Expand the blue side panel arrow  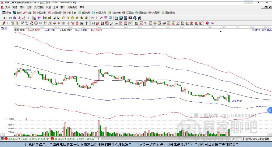coord(270,110)
